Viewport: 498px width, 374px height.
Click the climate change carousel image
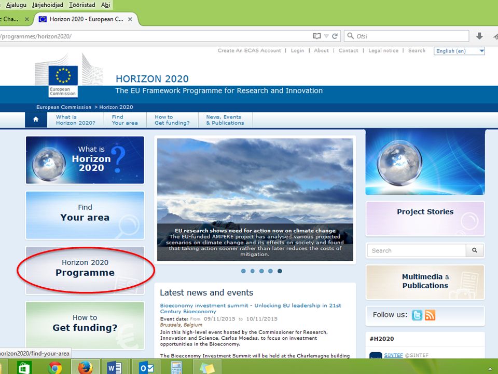pyautogui.click(x=255, y=199)
